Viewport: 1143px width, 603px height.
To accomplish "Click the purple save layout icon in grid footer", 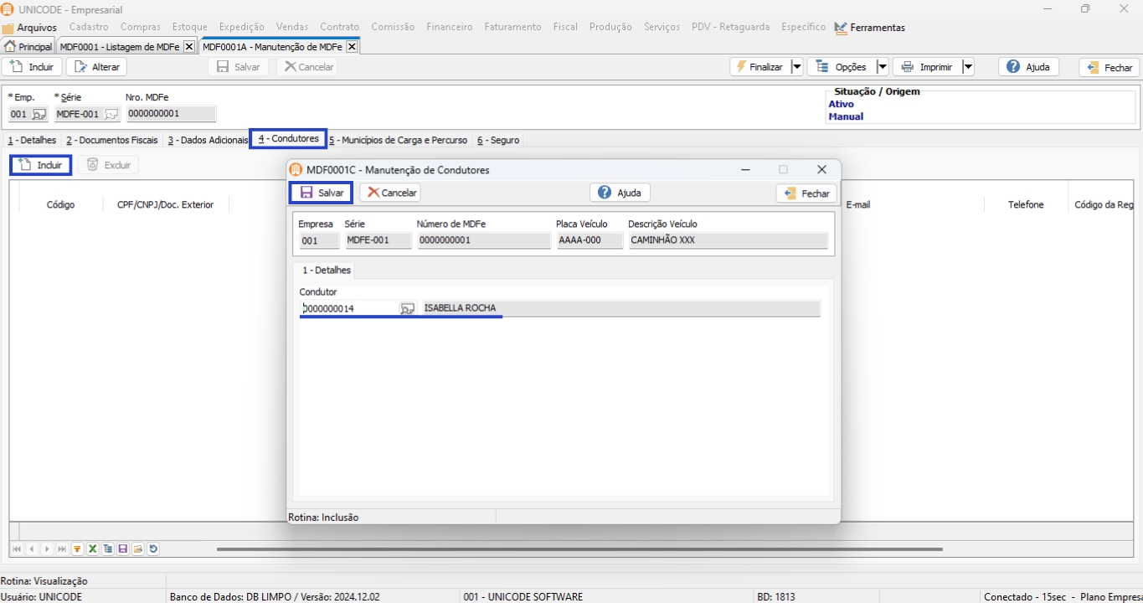I will coord(123,549).
